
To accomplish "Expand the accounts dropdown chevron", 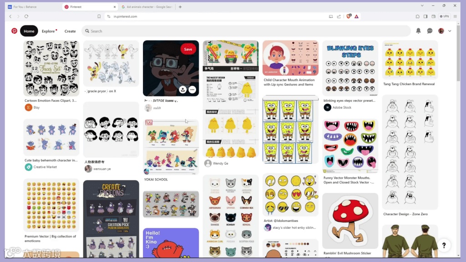I will 450,31.
